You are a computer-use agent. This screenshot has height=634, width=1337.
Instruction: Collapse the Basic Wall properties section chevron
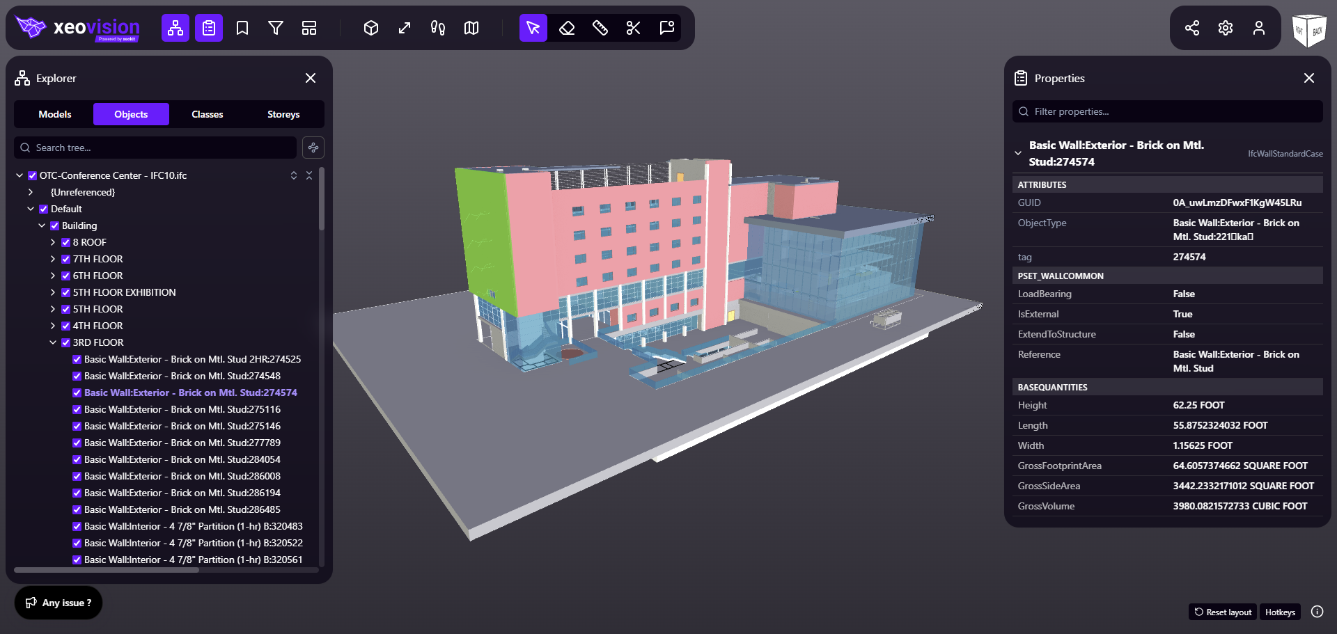[x=1018, y=153]
